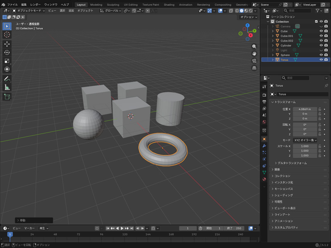Open the Physics properties tab
This screenshot has width=331, height=248.
click(264, 159)
